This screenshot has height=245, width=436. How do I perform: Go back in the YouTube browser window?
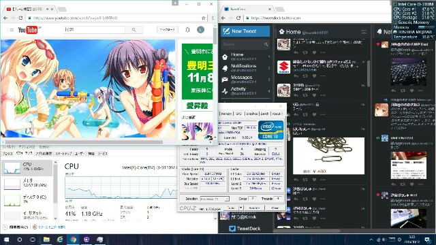5,18
